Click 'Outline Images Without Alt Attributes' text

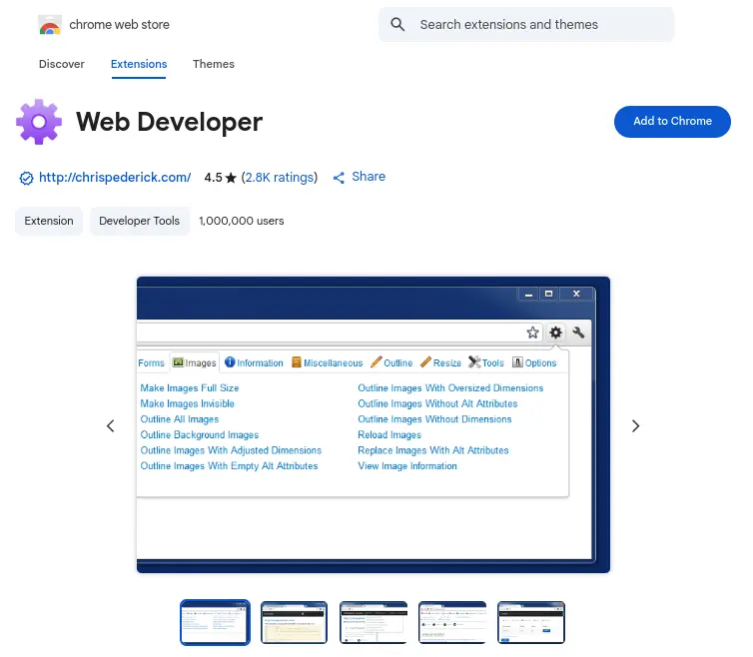tap(437, 403)
